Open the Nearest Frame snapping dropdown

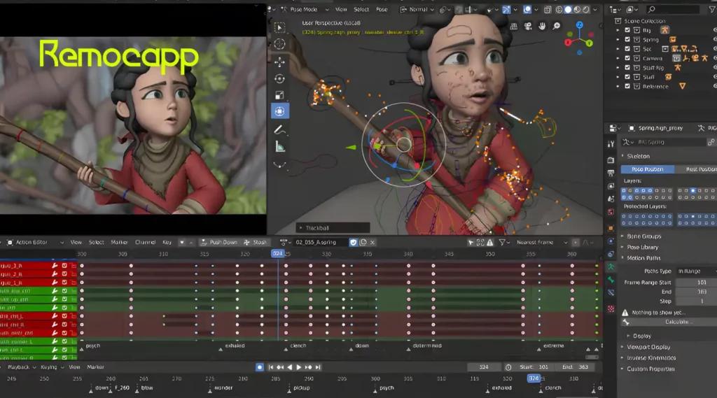point(541,242)
